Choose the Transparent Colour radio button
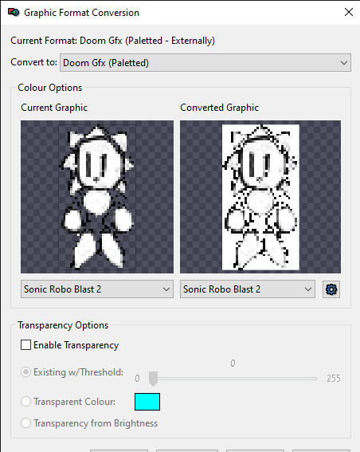The width and height of the screenshot is (360, 452). (x=25, y=402)
